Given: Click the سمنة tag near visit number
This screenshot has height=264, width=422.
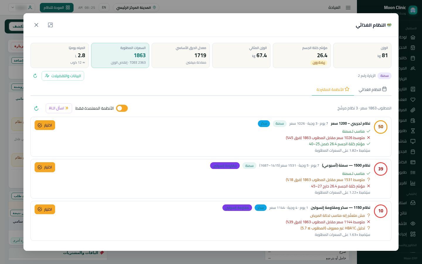Looking at the screenshot, I should click(x=384, y=76).
